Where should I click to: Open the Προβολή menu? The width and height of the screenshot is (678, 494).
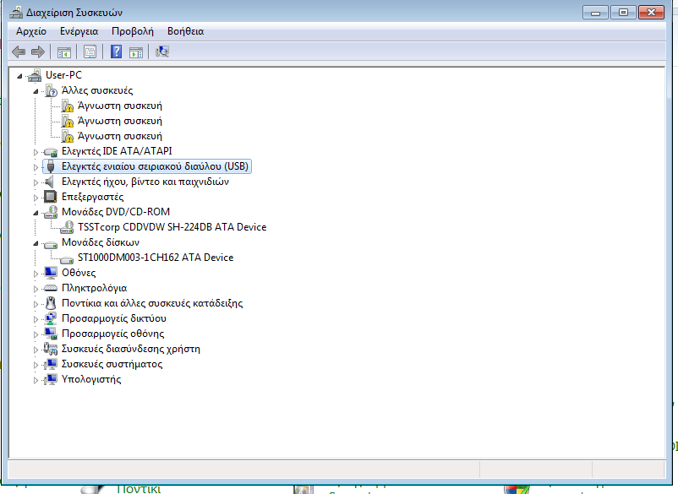(133, 31)
